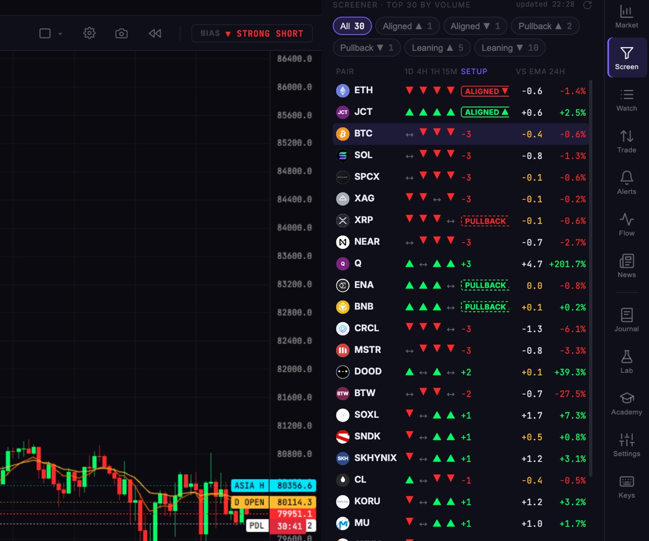649x541 pixels.
Task: Click the D OPEN price level label
Action: [250, 502]
